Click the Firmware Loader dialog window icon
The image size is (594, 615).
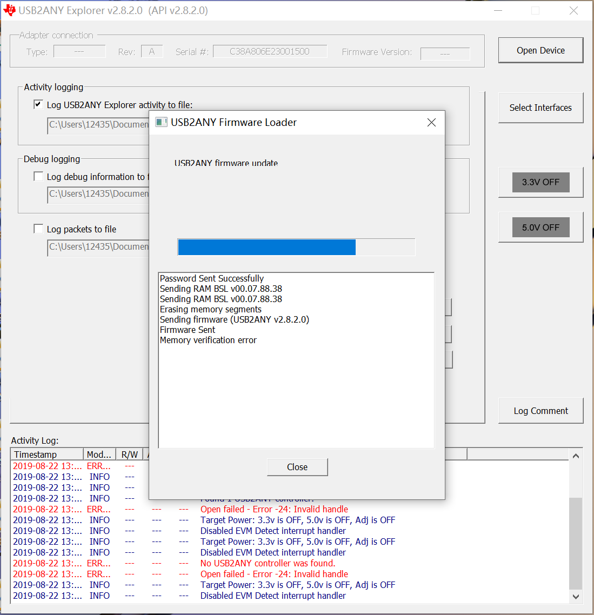[161, 122]
